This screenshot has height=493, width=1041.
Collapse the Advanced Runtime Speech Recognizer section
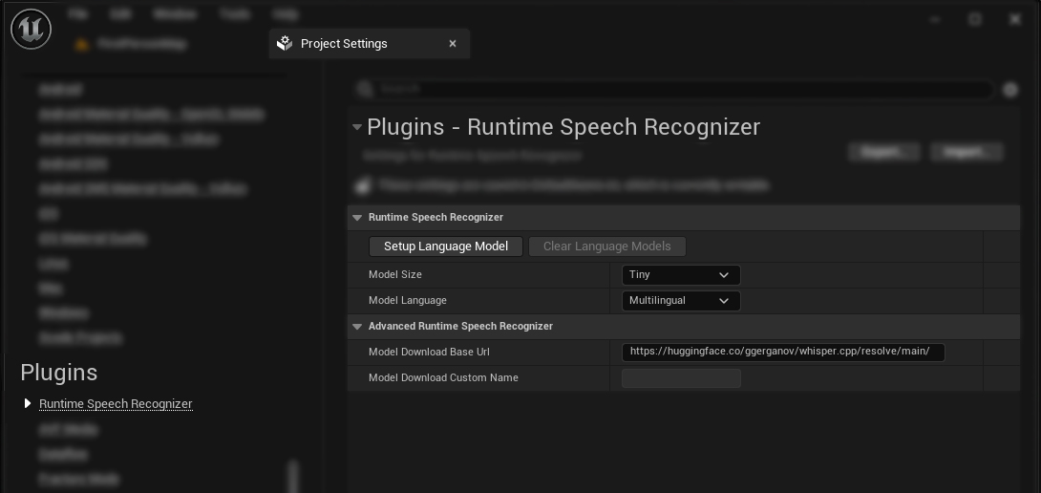point(357,327)
